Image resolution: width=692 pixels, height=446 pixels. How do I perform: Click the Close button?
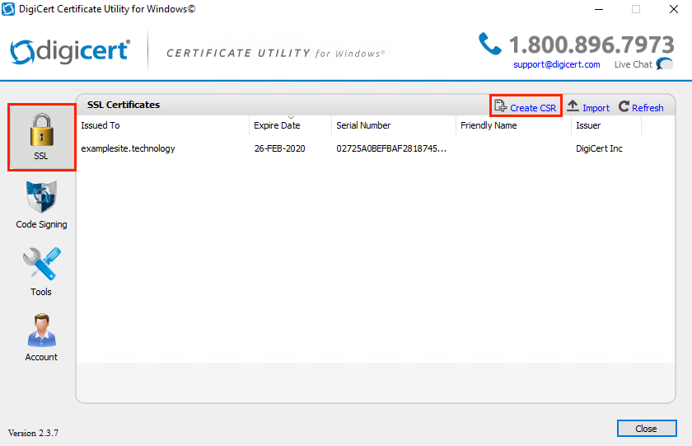pyautogui.click(x=647, y=429)
